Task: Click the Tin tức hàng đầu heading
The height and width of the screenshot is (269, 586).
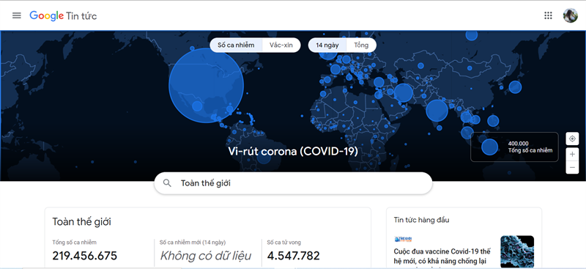Action: pyautogui.click(x=422, y=220)
